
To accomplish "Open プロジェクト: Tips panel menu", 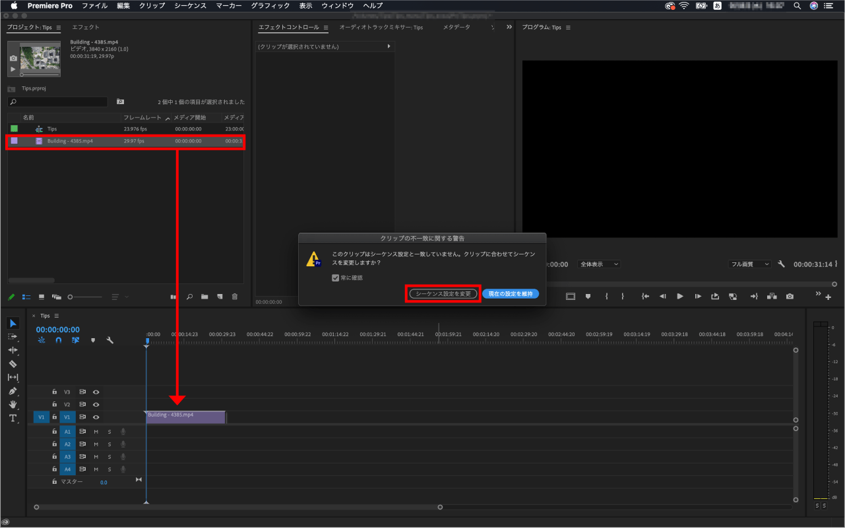I will [x=58, y=28].
